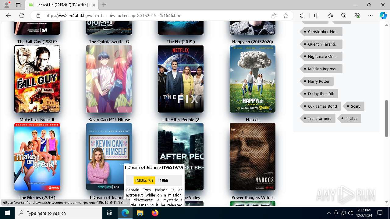Select the Scary tag

(354, 106)
